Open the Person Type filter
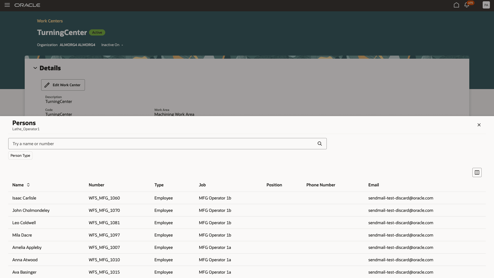The width and height of the screenshot is (494, 278). coord(20,155)
